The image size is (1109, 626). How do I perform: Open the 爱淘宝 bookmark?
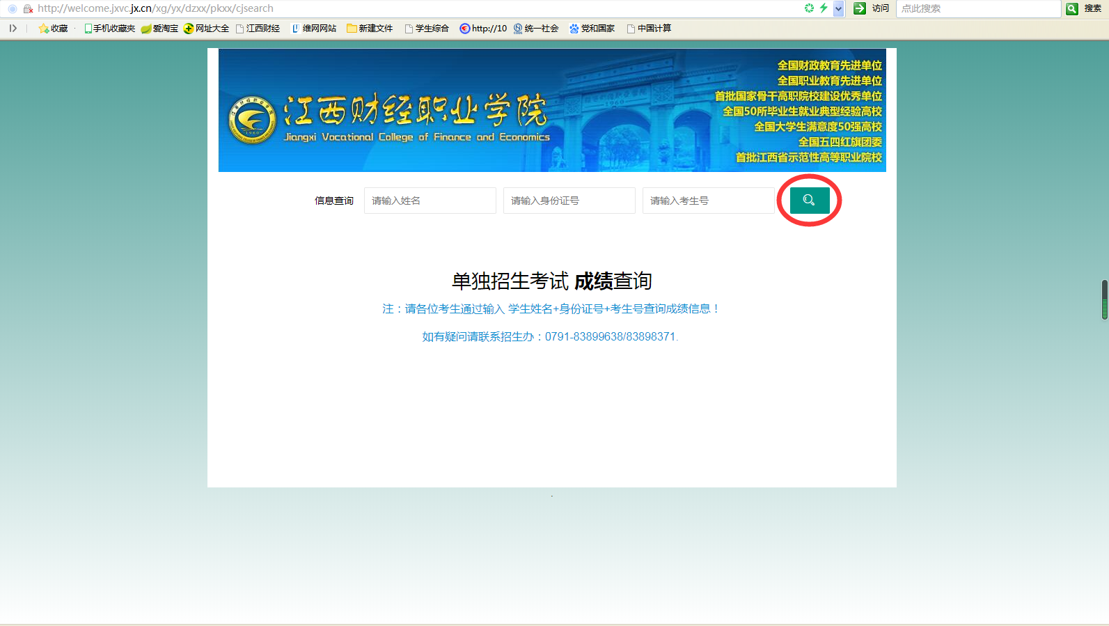pos(159,29)
